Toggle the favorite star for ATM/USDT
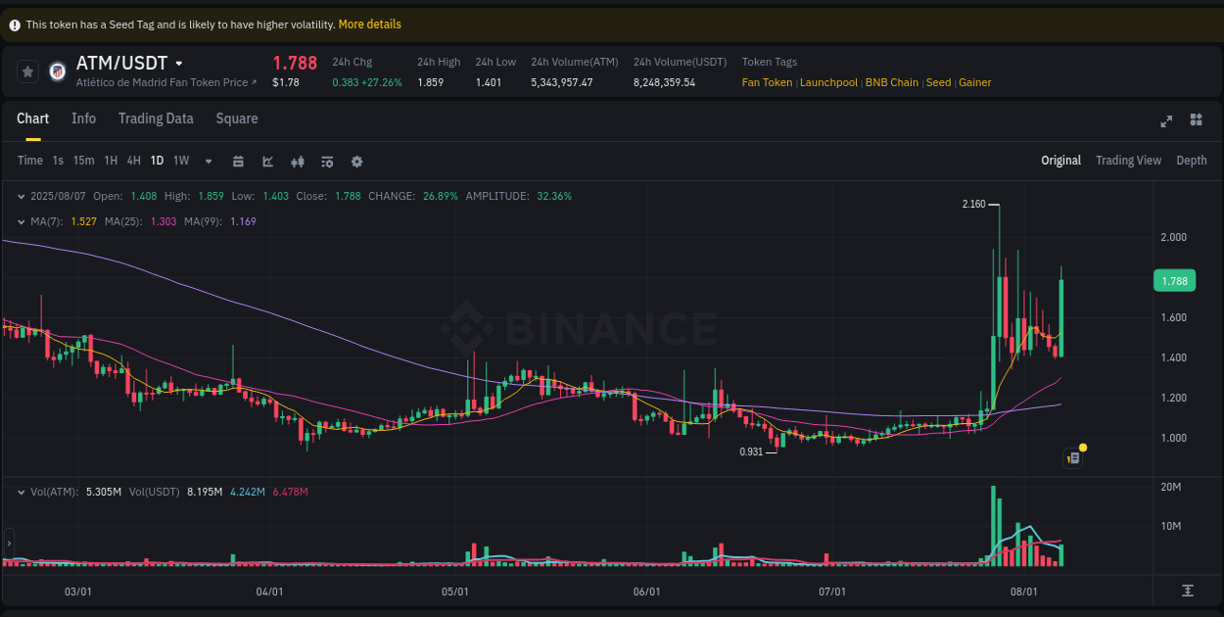 point(26,71)
